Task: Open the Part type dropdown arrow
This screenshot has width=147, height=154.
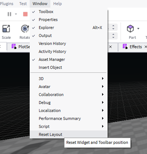Action: pos(138,29)
